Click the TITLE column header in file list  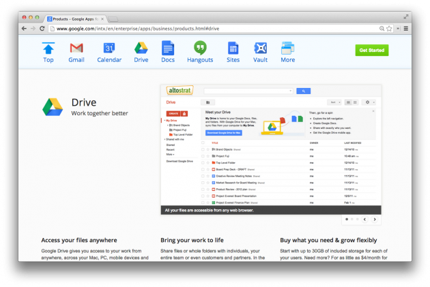point(215,143)
